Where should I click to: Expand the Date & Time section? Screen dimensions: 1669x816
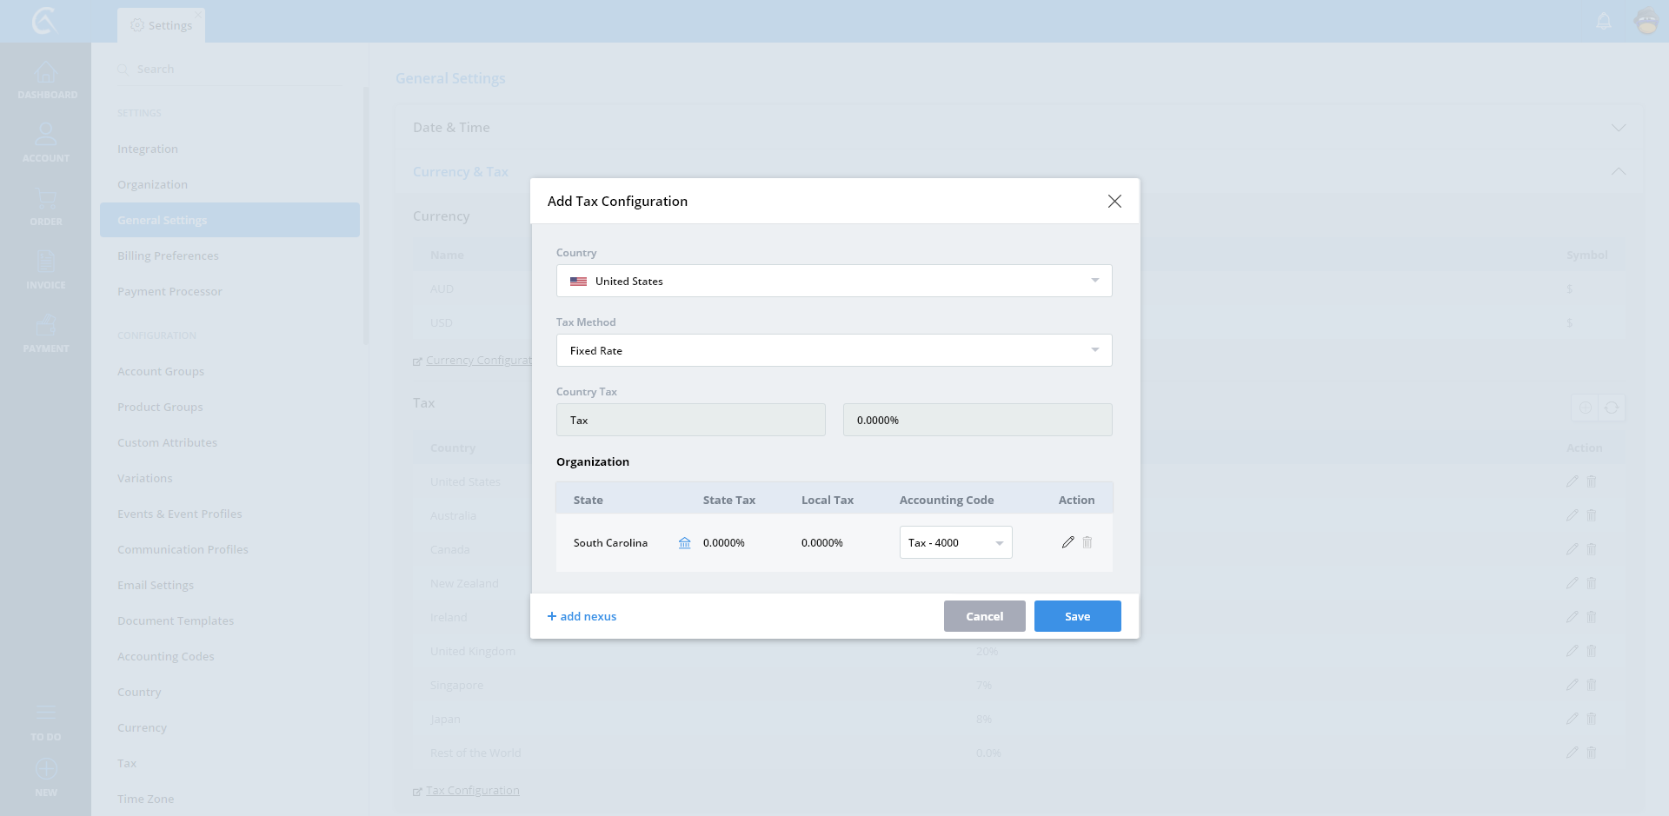click(1618, 128)
